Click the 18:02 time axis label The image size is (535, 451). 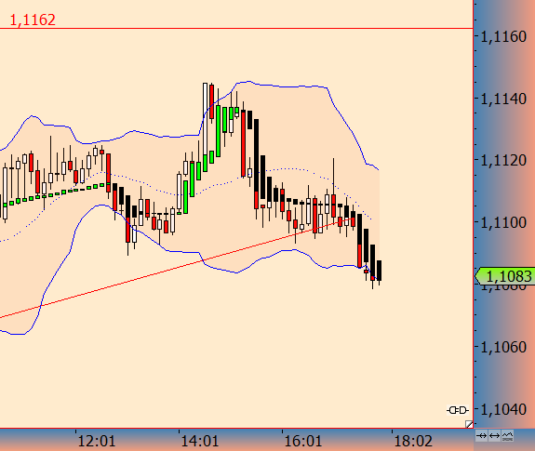[413, 441]
